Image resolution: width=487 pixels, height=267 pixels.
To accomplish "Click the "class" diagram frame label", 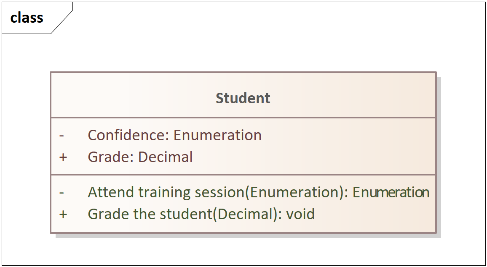I will coord(27,17).
